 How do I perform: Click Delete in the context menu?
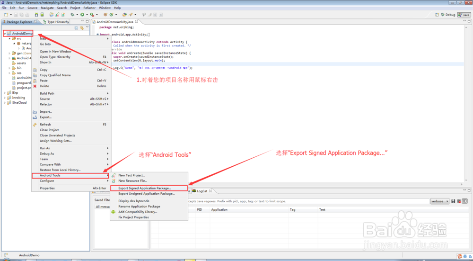(70, 86)
